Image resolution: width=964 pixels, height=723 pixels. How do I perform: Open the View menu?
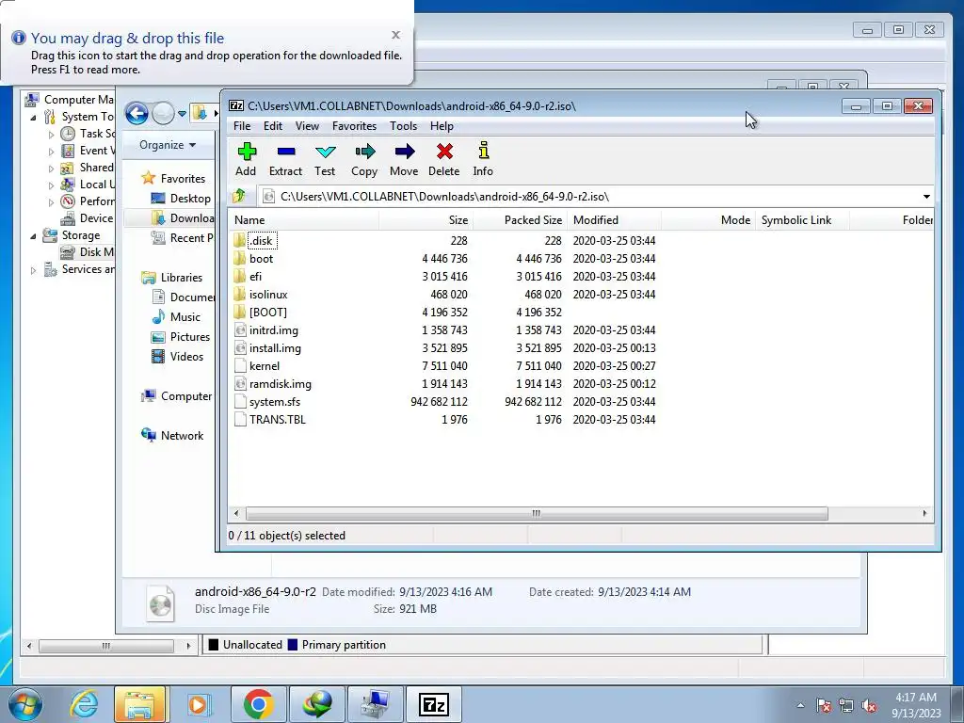[x=308, y=126]
